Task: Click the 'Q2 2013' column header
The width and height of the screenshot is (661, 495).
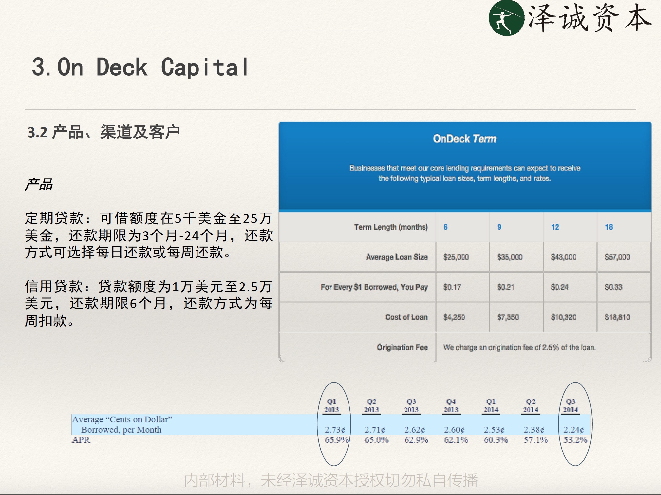Action: pyautogui.click(x=371, y=405)
